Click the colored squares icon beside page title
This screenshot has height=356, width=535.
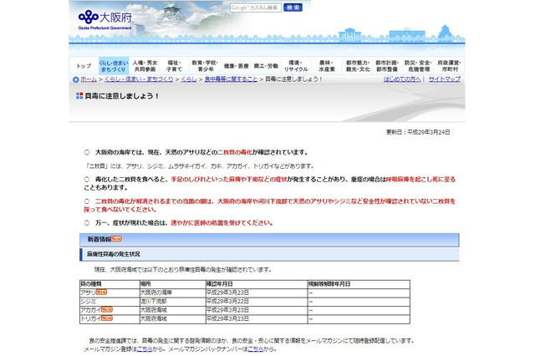[79, 96]
